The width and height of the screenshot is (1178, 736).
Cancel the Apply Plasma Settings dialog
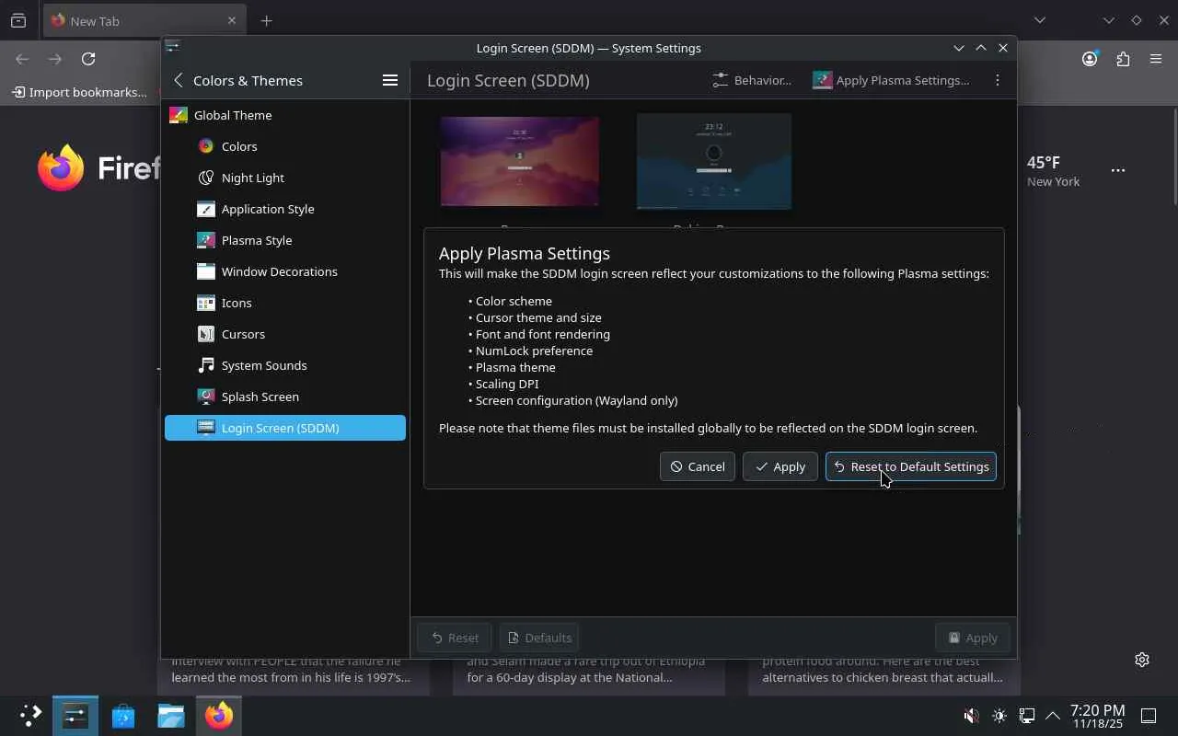(x=698, y=466)
